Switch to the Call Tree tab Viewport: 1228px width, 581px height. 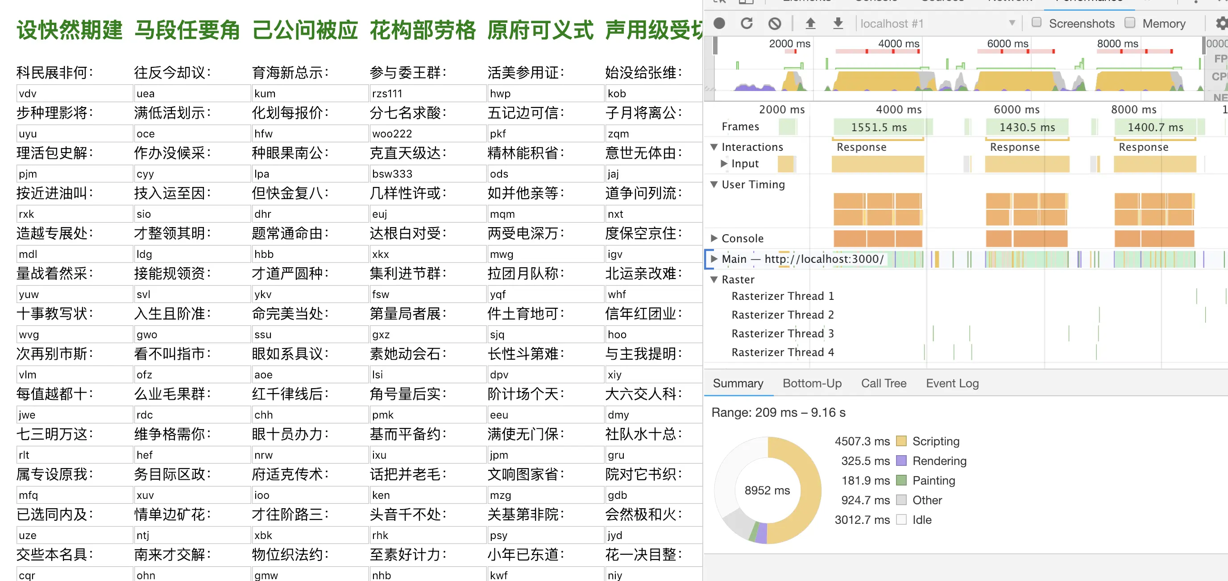[884, 383]
